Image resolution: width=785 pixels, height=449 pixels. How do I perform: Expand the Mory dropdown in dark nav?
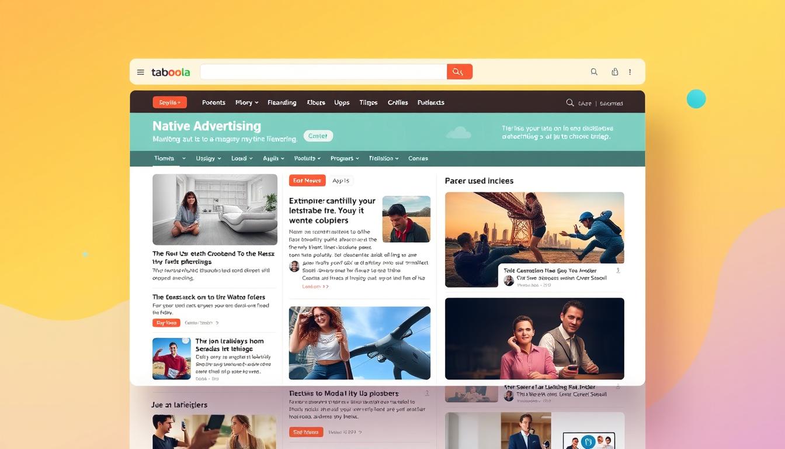(246, 102)
